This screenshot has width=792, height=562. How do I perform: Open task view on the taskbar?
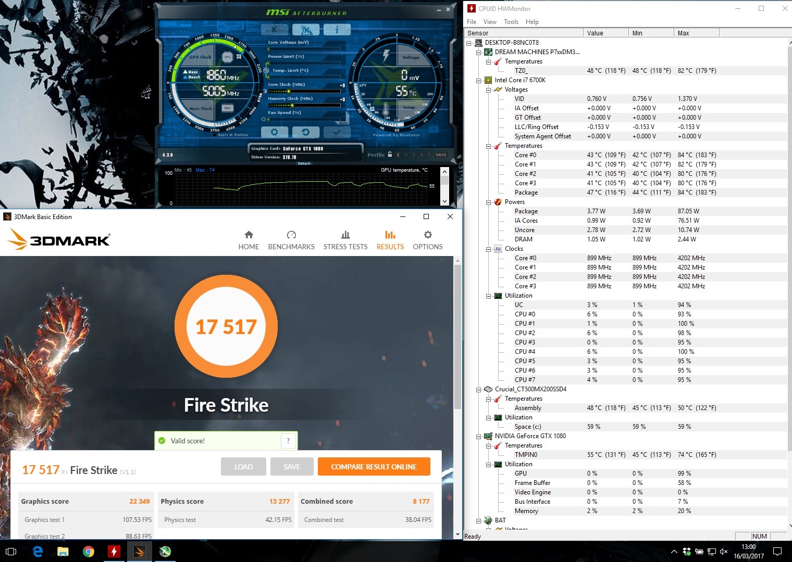pos(11,552)
